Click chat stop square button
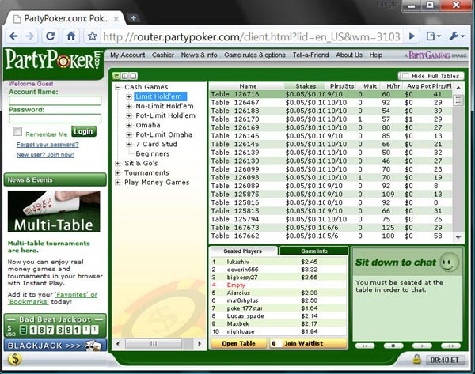This screenshot has height=374, width=475. [393, 346]
